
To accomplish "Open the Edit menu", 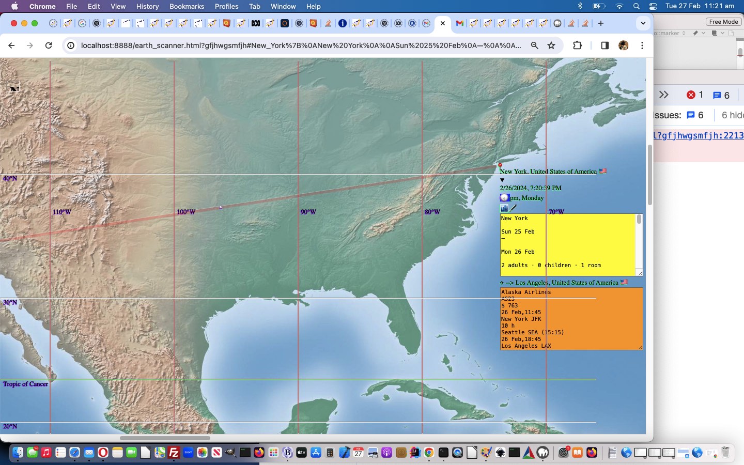I will point(94,6).
